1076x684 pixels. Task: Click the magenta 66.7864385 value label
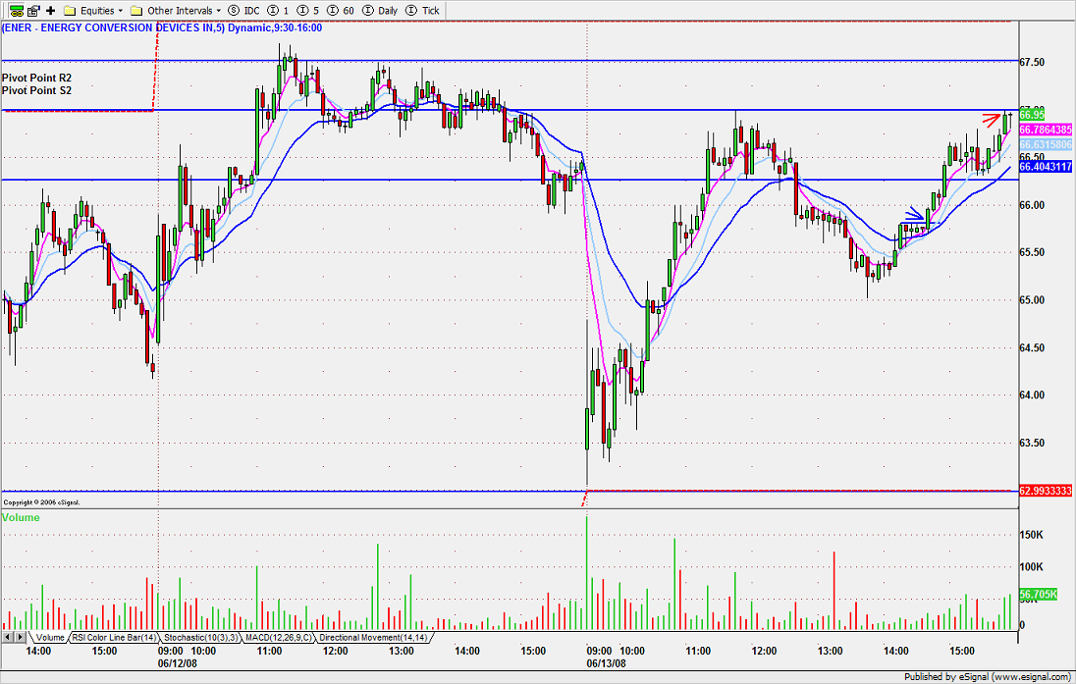[1046, 130]
